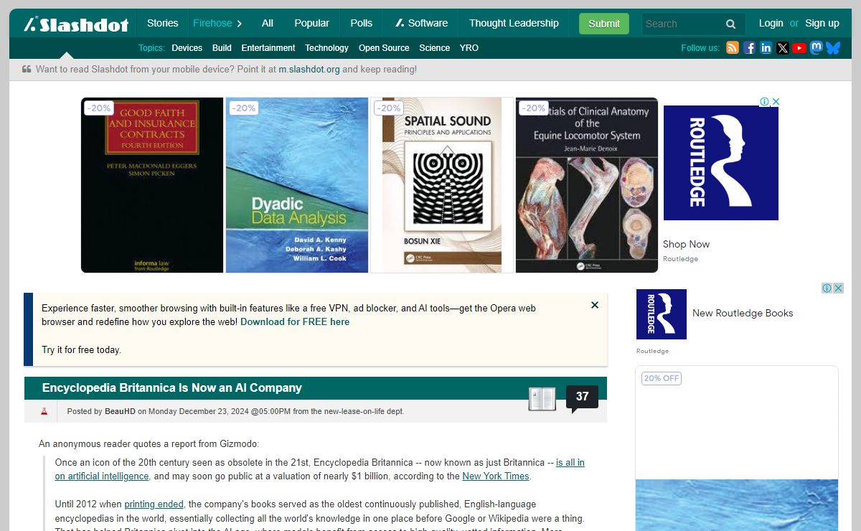Screen dimensions: 861x531
Task: Expand the Firehose chevron menu
Action: (239, 24)
